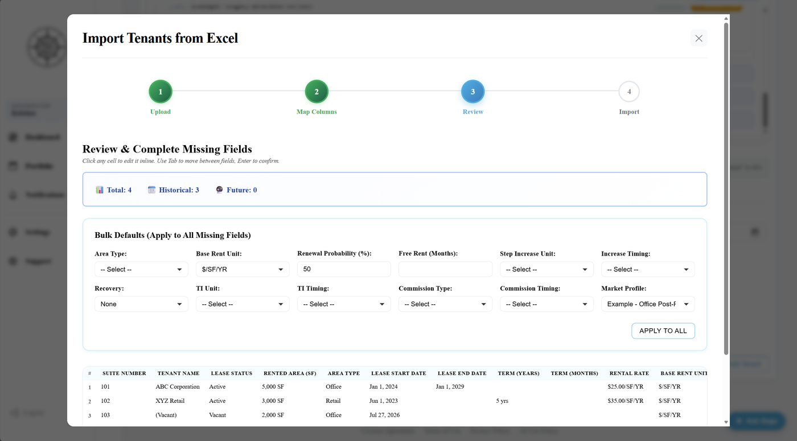Edit the ABC Corporation tenant name cell

pos(178,386)
